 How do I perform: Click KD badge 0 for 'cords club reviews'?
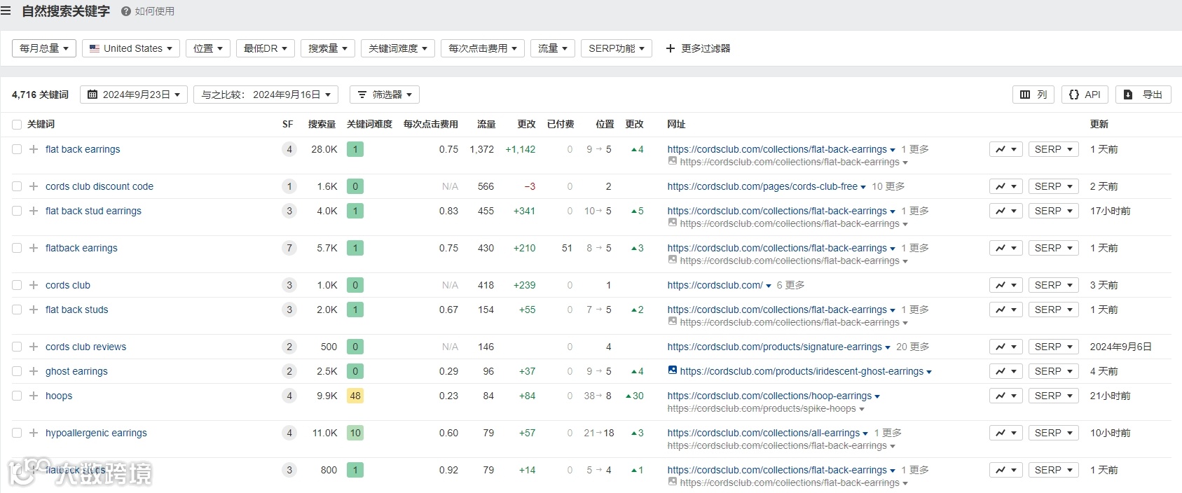pos(355,347)
